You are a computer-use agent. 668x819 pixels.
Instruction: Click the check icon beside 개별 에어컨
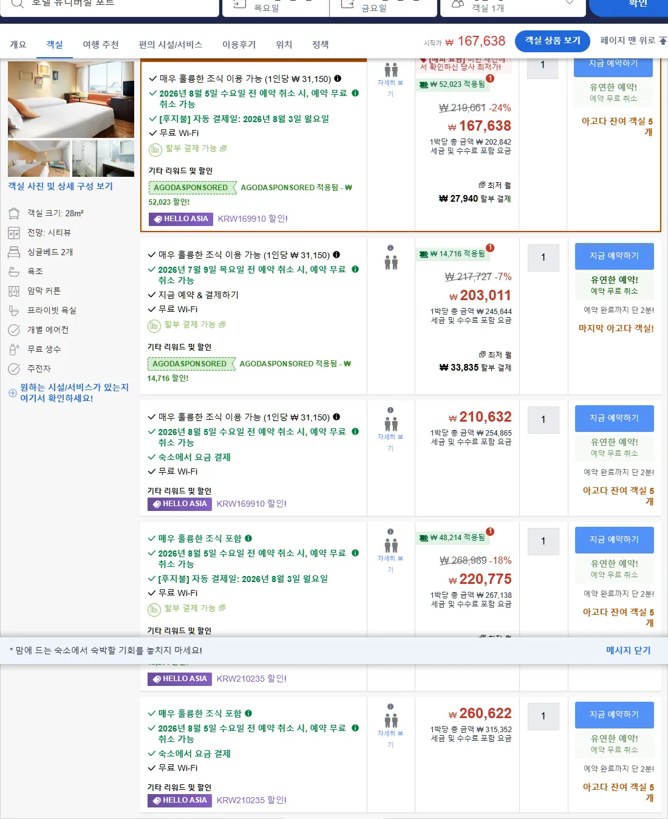pyautogui.click(x=14, y=330)
